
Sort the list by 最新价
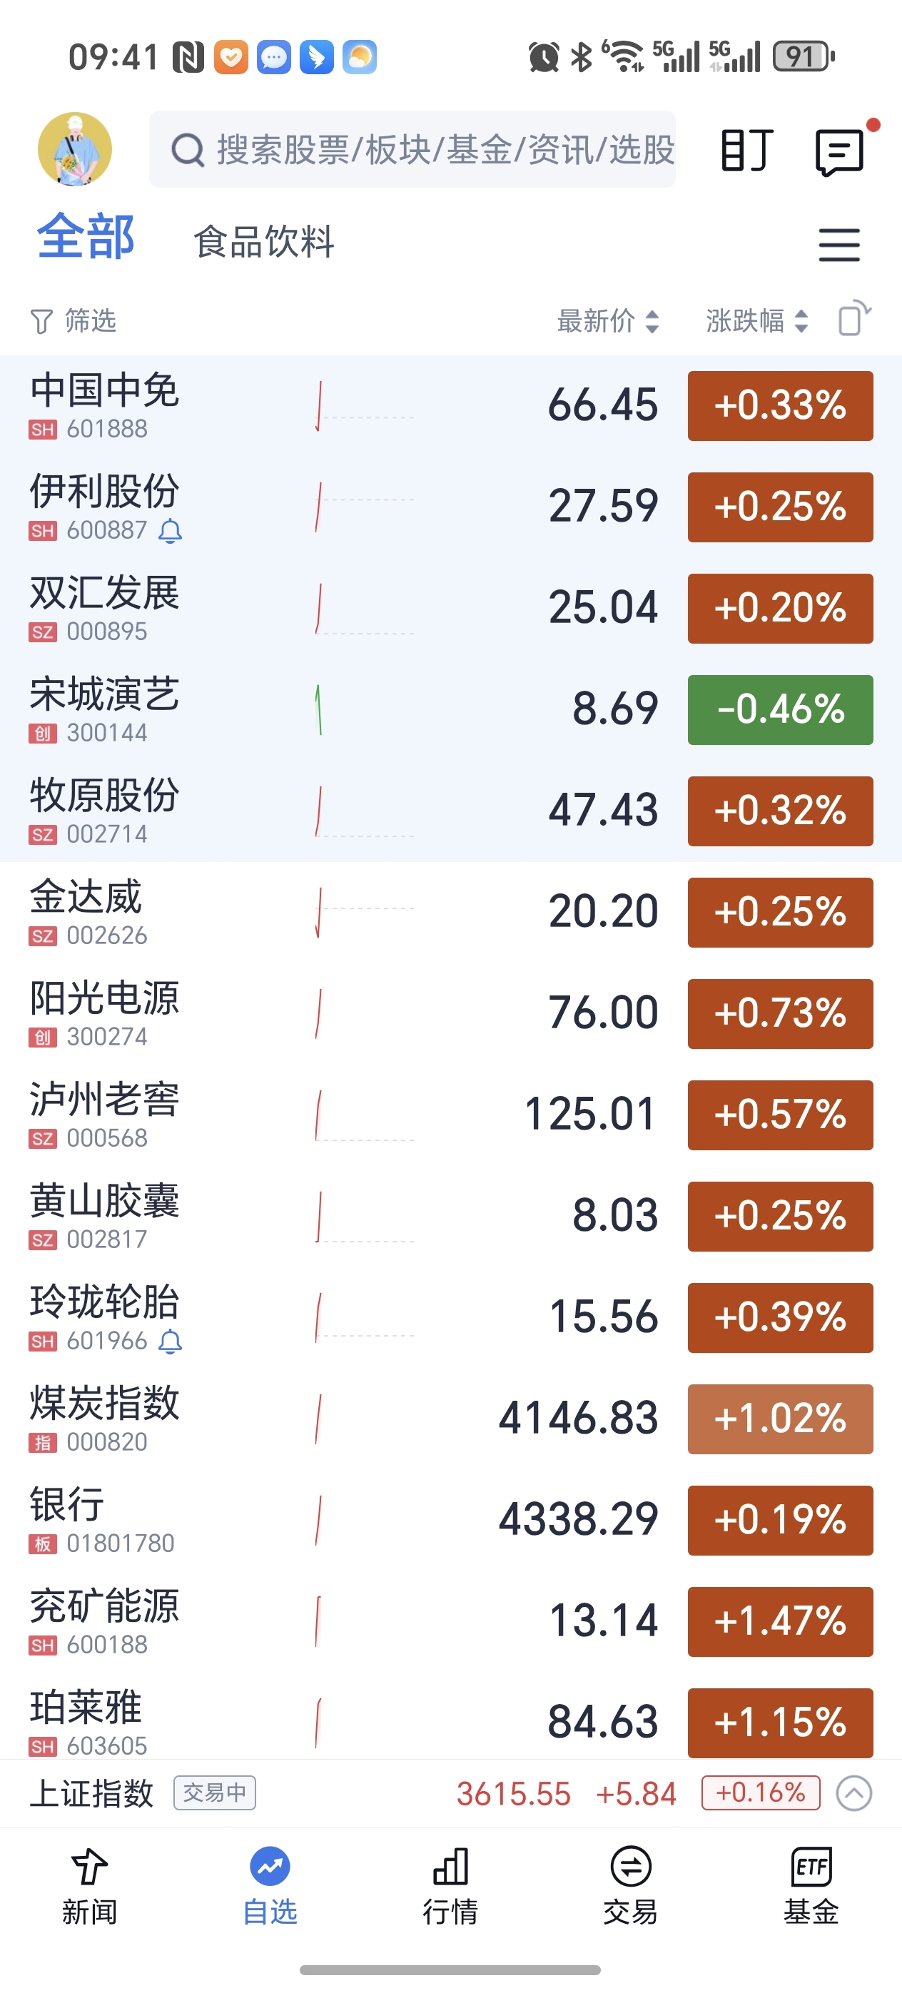608,320
